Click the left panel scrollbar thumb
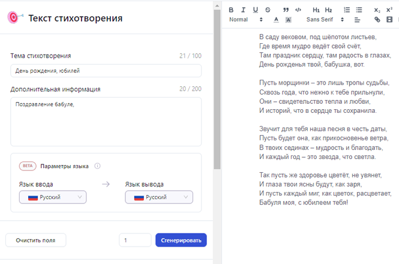 pos(217,89)
